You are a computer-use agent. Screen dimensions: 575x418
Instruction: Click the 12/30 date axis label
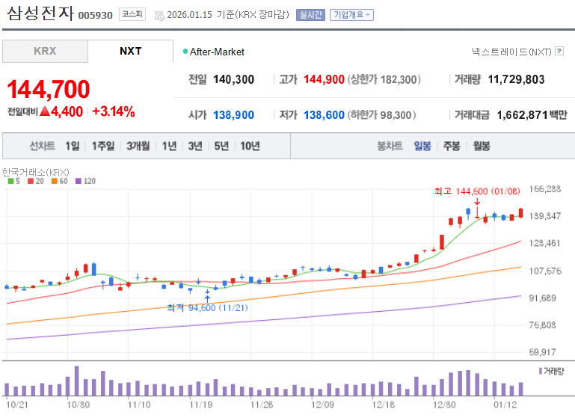(444, 405)
